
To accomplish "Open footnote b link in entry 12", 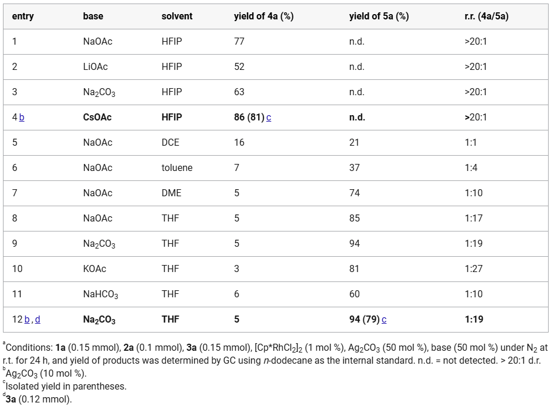I will tap(27, 320).
